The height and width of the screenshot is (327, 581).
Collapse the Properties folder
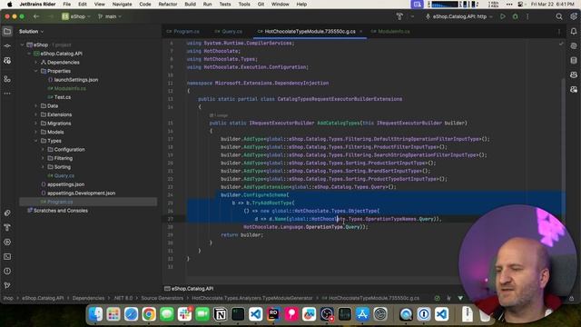(36, 71)
